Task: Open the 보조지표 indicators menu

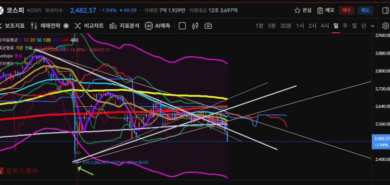Action: (x=12, y=26)
